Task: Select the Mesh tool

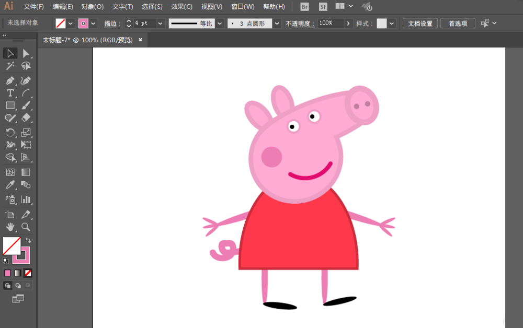Action: point(10,172)
